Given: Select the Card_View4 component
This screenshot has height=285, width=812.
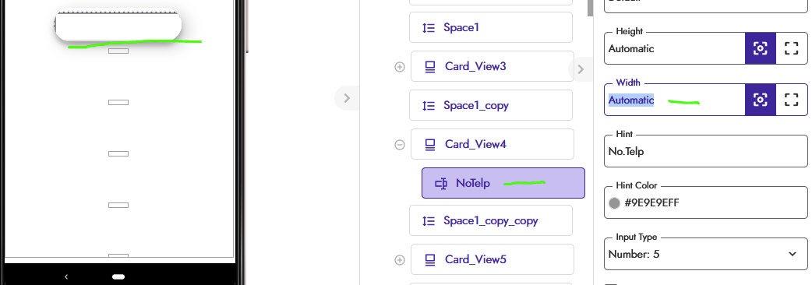Looking at the screenshot, I should pos(492,144).
